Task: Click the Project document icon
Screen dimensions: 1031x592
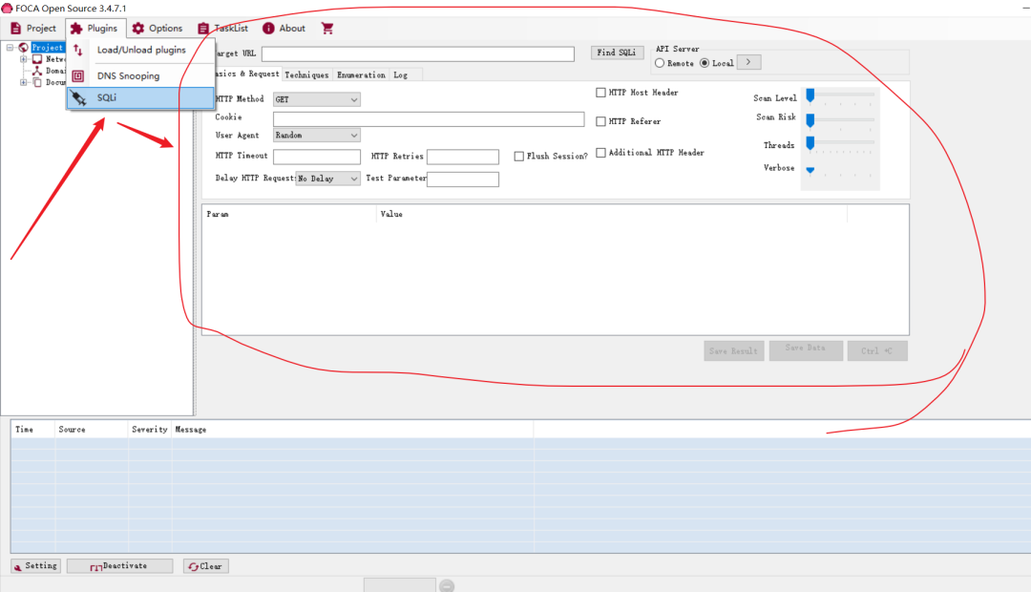Action: coord(16,29)
